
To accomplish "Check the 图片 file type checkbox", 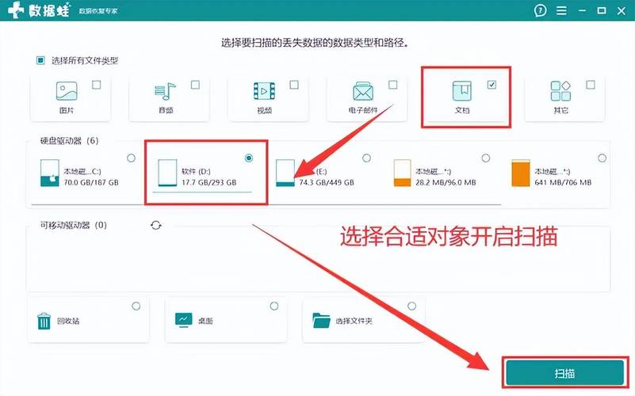I will click(x=97, y=85).
